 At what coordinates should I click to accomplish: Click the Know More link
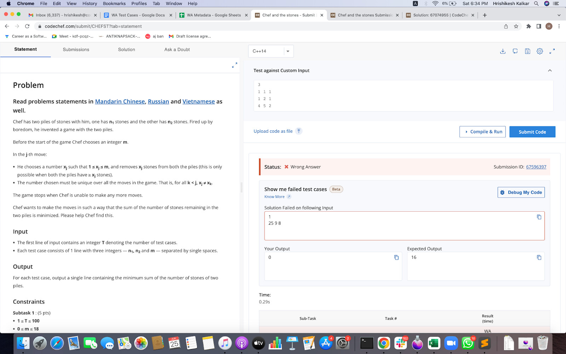click(275, 197)
